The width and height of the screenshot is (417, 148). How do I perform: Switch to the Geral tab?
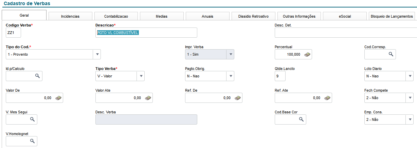[x=24, y=15]
